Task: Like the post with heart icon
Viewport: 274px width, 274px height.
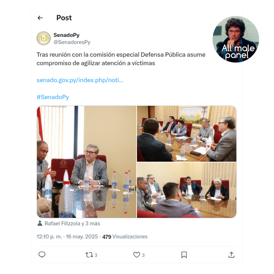Action: (137, 255)
